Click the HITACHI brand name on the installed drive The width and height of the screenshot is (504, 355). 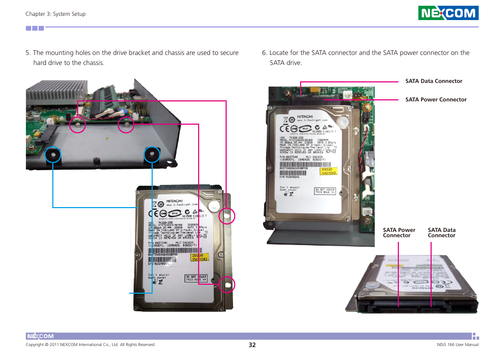pos(305,116)
